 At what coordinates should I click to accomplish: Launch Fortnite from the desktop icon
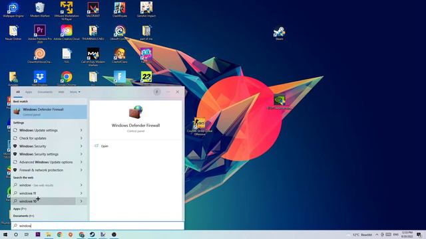[120, 78]
